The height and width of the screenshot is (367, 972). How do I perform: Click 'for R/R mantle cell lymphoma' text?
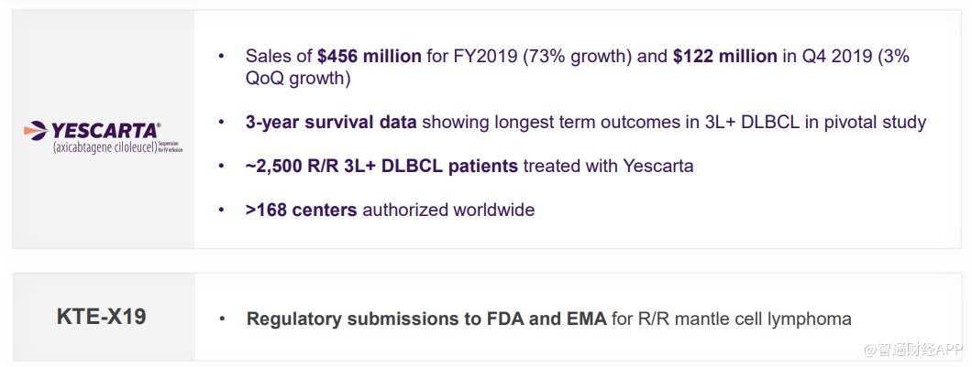click(732, 318)
